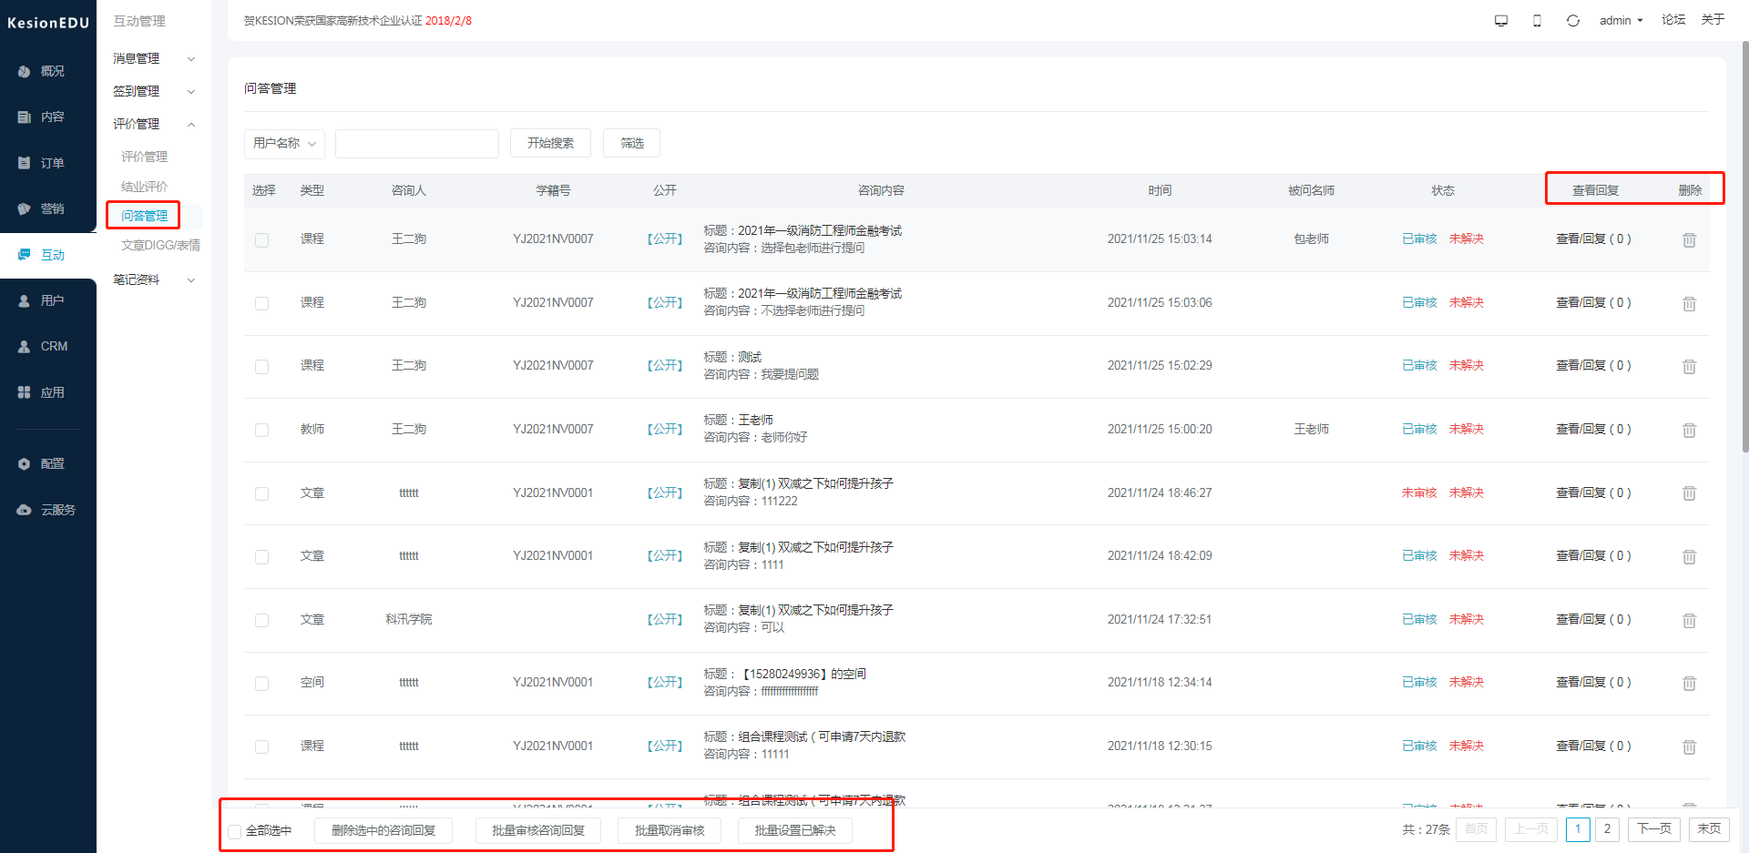The height and width of the screenshot is (853, 1749).
Task: Open the admin account dropdown
Action: (1621, 21)
